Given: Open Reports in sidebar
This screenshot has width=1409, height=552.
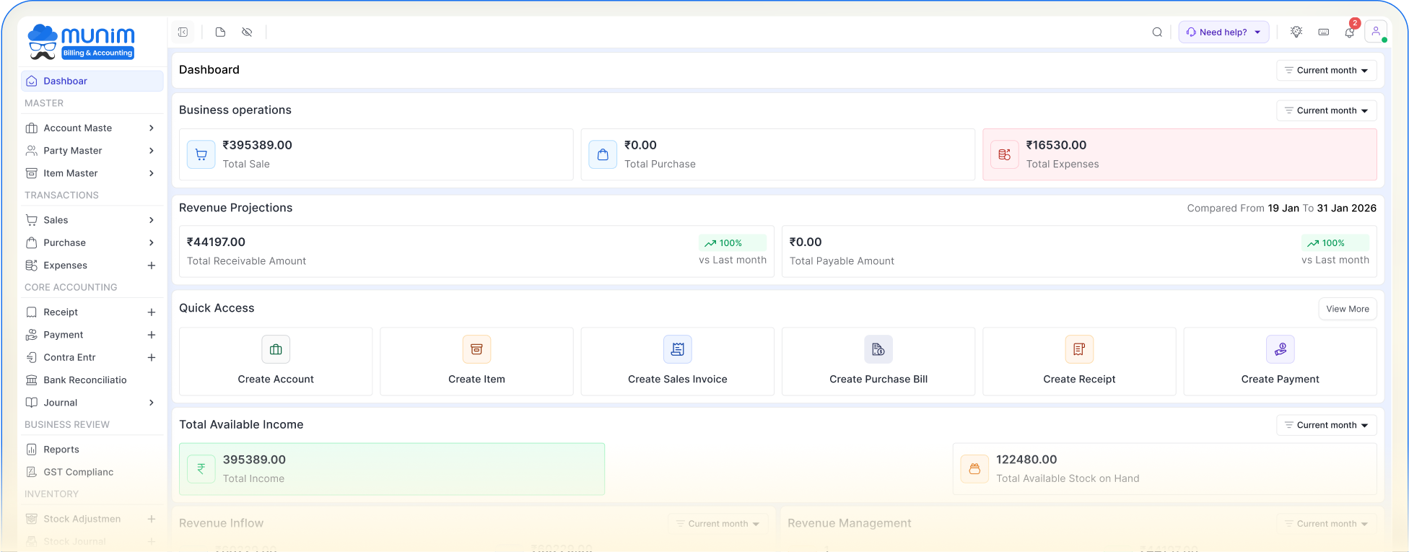Looking at the screenshot, I should (92, 450).
